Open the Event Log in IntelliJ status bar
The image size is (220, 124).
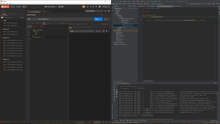214,121
